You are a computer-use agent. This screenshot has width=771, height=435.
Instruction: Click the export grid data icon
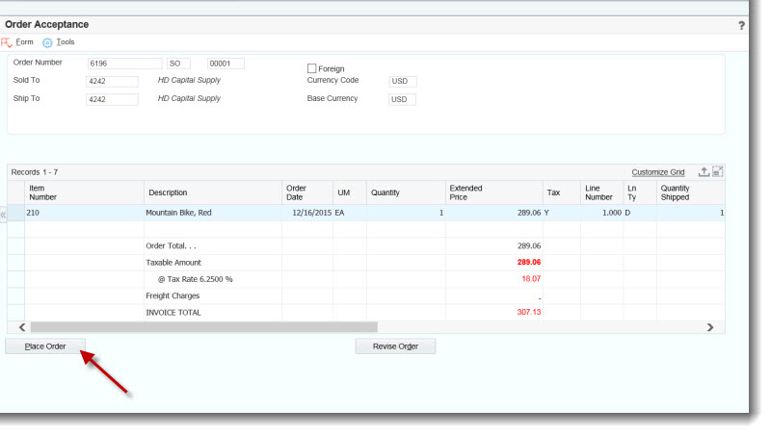tap(704, 172)
